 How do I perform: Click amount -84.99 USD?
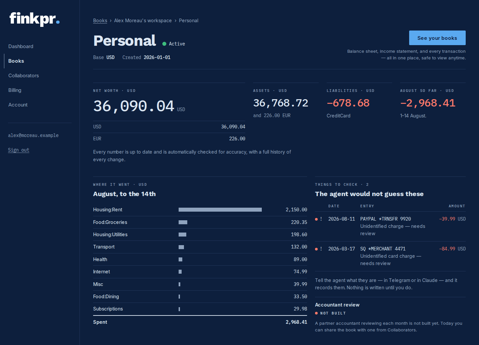(x=452, y=249)
